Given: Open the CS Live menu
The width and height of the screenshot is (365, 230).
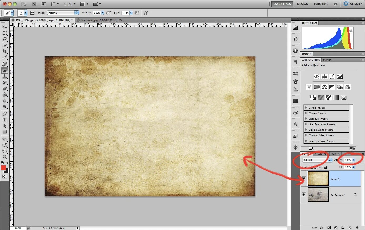Looking at the screenshot, I should coord(353,4).
